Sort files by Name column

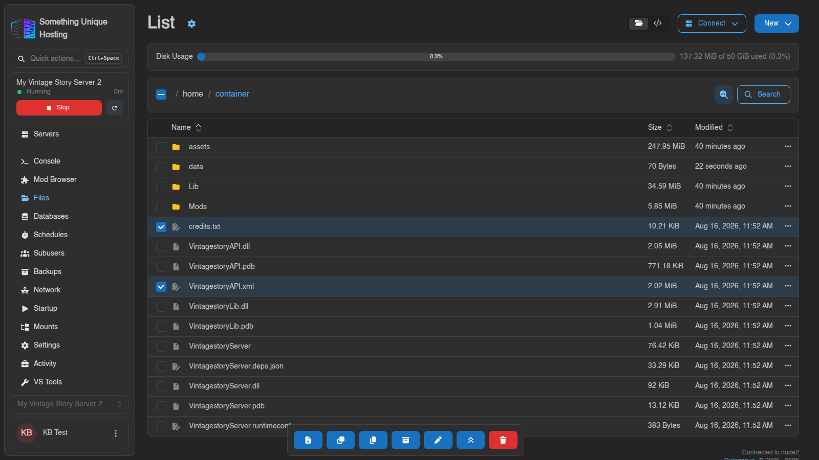[x=186, y=127]
